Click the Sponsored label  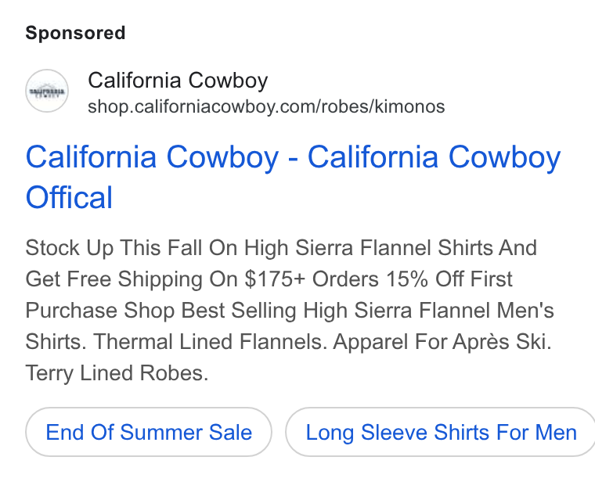pyautogui.click(x=75, y=33)
